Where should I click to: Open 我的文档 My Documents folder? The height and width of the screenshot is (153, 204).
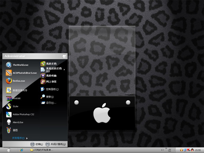49,64
